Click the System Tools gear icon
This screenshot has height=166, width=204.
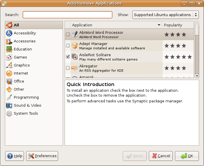pos(9,114)
